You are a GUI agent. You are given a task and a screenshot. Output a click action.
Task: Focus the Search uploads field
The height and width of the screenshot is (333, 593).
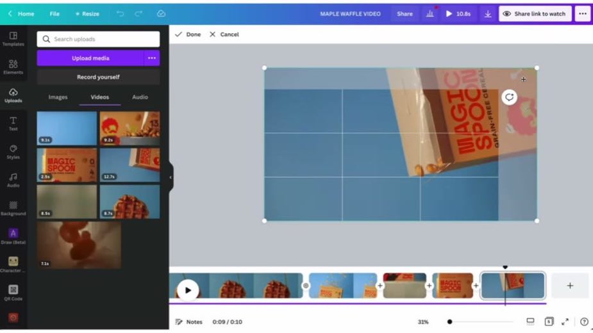[98, 39]
